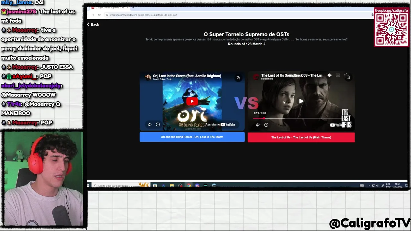411x231 pixels.
Task: Click the "Rounds of 128 Match 2" text
Action: 247,44
